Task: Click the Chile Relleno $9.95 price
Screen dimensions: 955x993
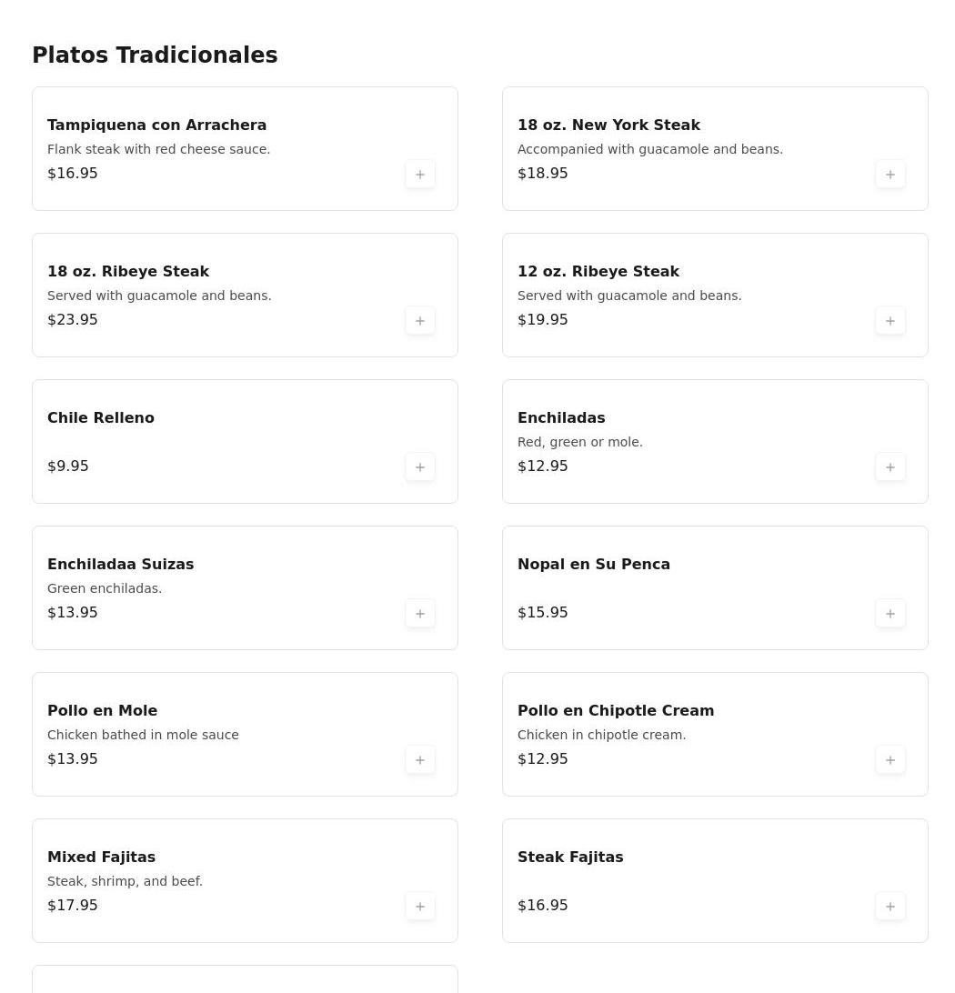Action: click(68, 466)
